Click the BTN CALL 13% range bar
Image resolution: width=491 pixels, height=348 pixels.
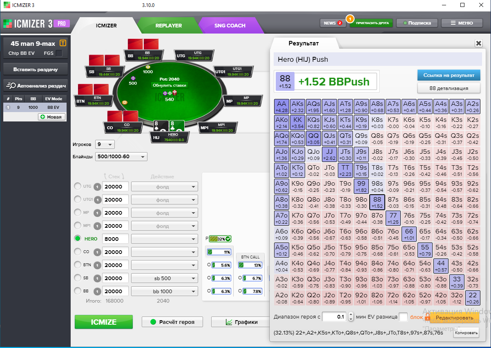pos(250,265)
